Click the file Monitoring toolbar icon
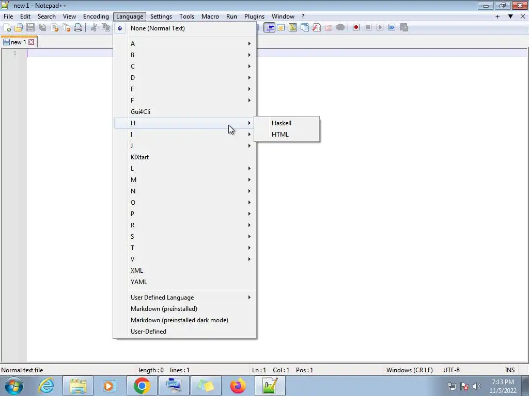529x396 pixels. click(340, 28)
